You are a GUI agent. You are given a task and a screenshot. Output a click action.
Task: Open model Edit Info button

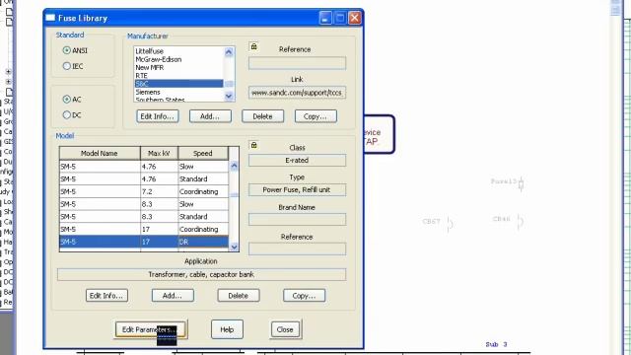pos(106,296)
